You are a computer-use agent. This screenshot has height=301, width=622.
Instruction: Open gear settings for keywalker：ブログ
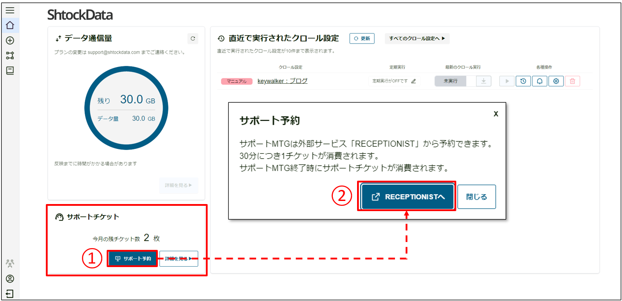pos(556,81)
